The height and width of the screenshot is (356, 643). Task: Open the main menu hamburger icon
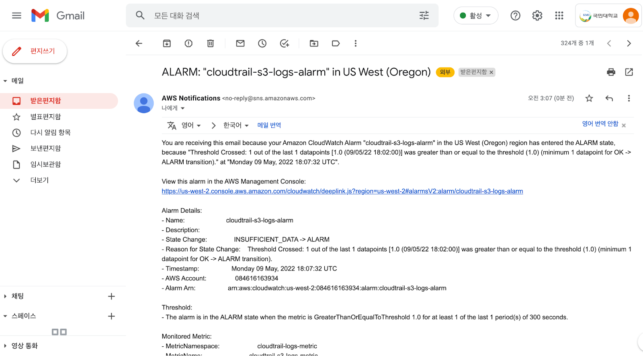16,16
